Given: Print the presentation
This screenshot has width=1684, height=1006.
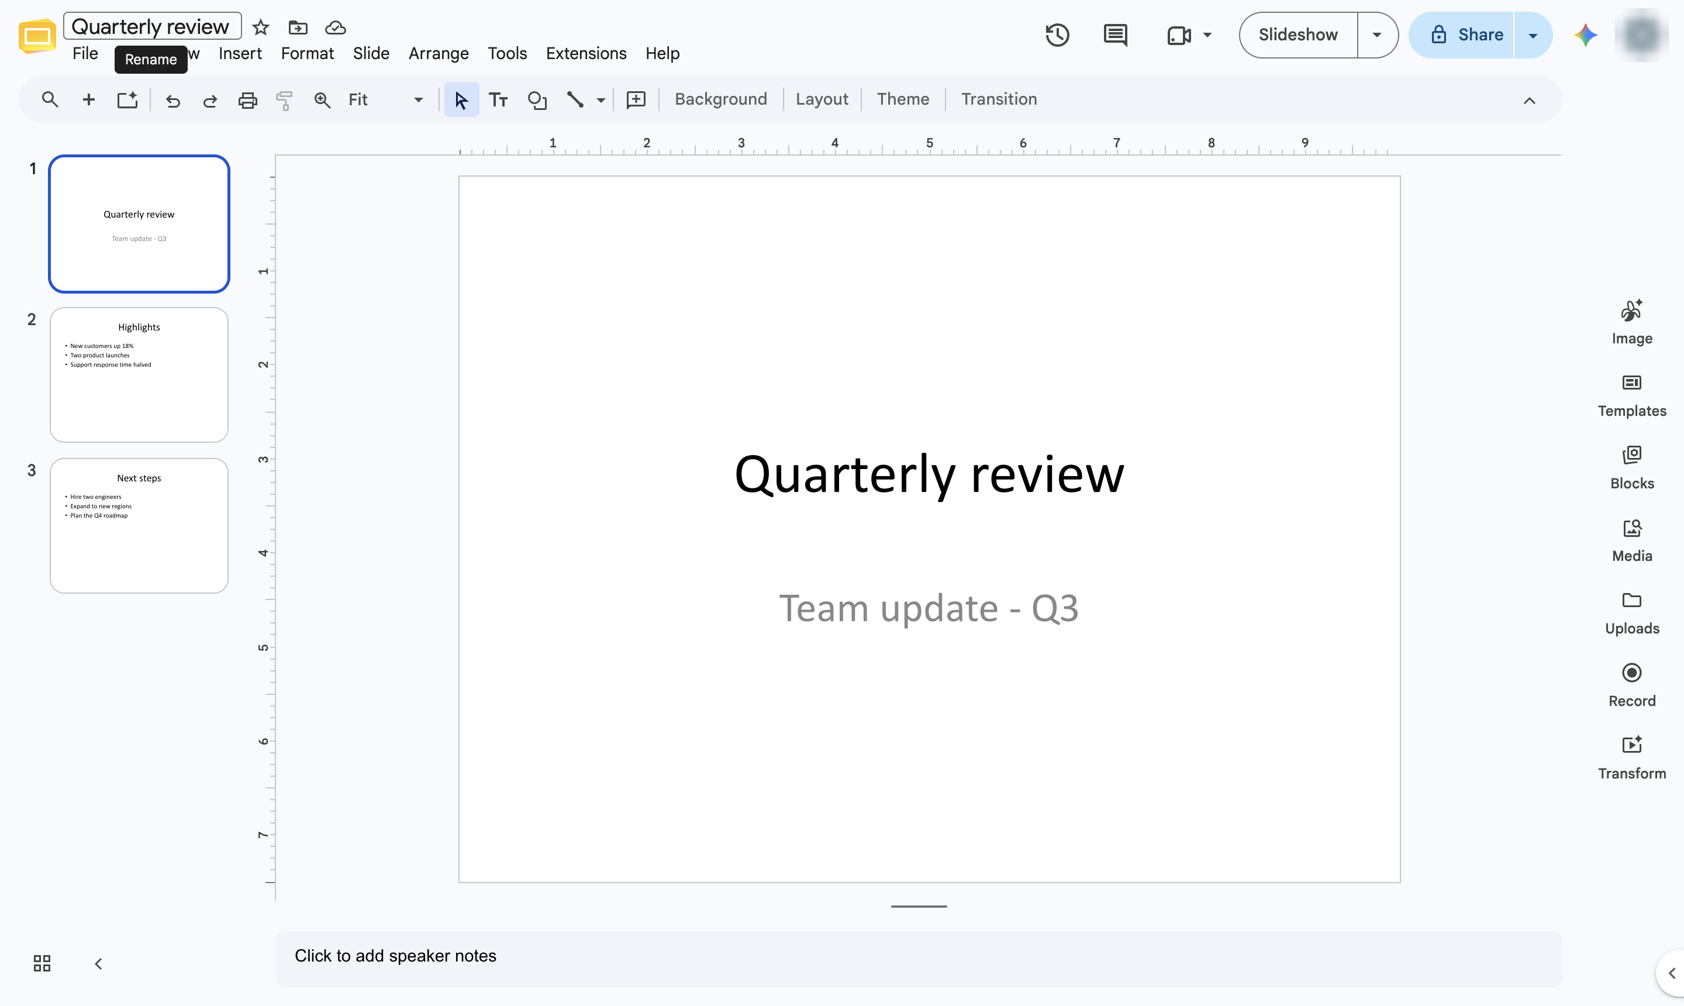Looking at the screenshot, I should tap(248, 101).
